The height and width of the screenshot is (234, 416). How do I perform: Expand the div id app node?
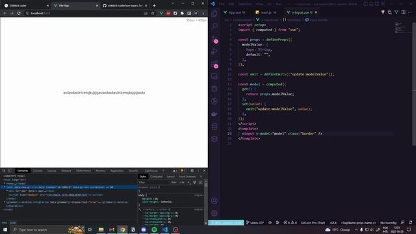[7, 190]
